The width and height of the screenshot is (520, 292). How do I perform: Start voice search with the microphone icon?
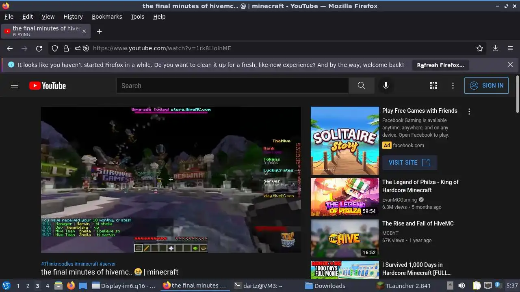386,86
